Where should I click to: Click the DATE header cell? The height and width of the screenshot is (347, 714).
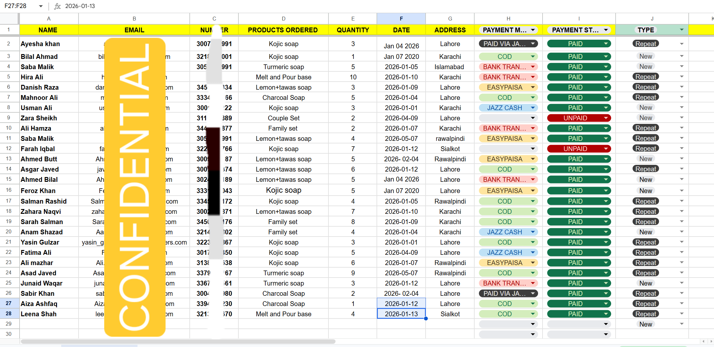click(x=401, y=30)
